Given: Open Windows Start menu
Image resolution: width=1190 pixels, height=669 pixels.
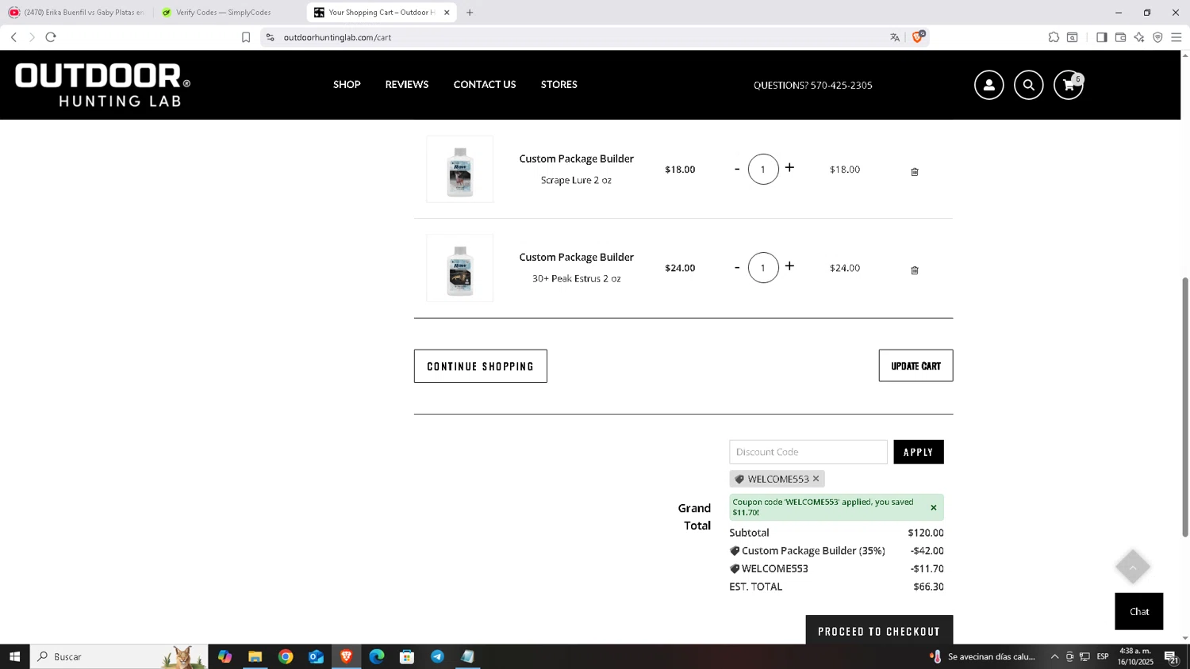Looking at the screenshot, I should coord(14,656).
